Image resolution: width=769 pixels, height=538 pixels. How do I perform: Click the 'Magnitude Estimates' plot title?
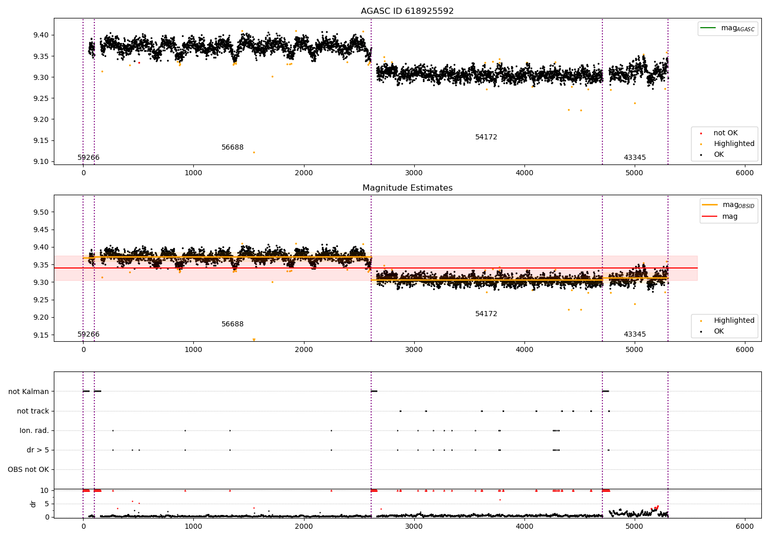(x=407, y=188)
